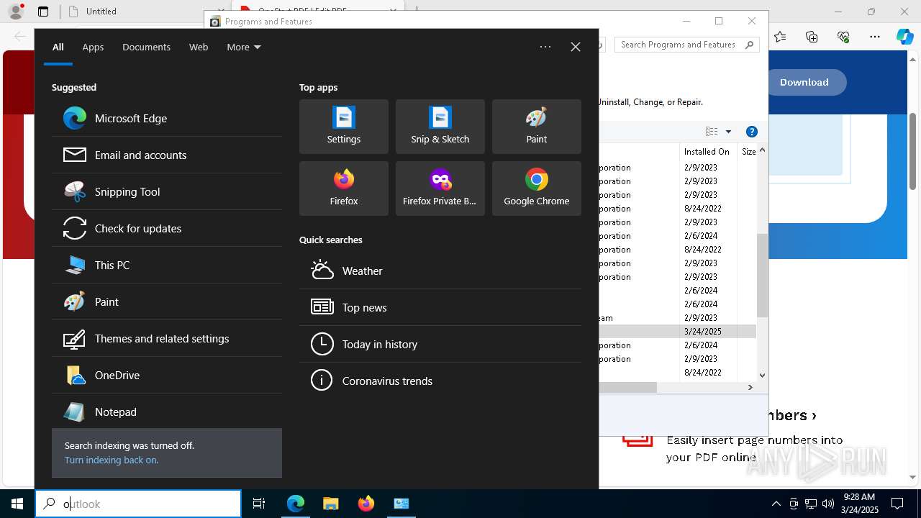This screenshot has height=518, width=921.
Task: Open OneDrive from suggestions
Action: pyautogui.click(x=167, y=376)
